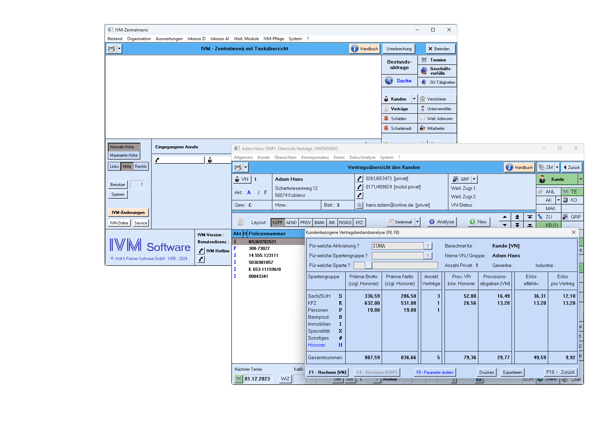The image size is (595, 437).
Task: Click the email icon next to hans.adam@online.de
Action: click(x=360, y=205)
